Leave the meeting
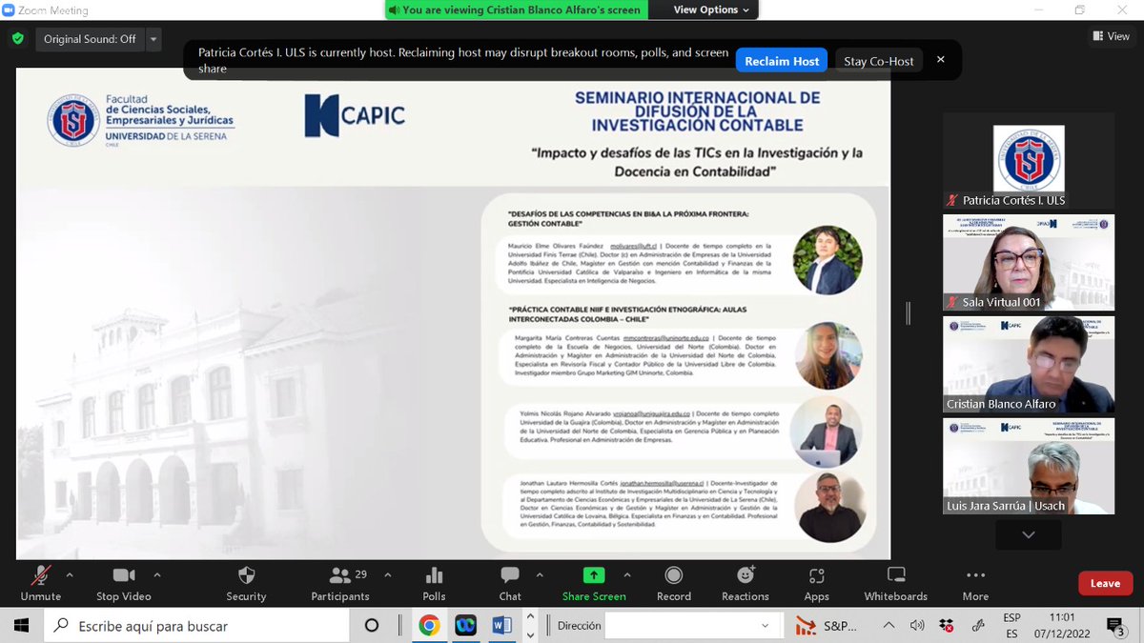The image size is (1144, 643). [1105, 583]
